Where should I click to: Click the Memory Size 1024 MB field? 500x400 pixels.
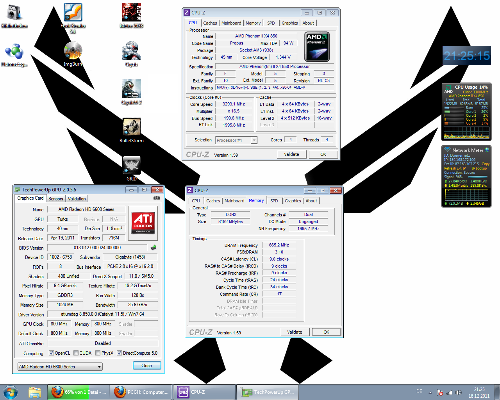pos(65,305)
